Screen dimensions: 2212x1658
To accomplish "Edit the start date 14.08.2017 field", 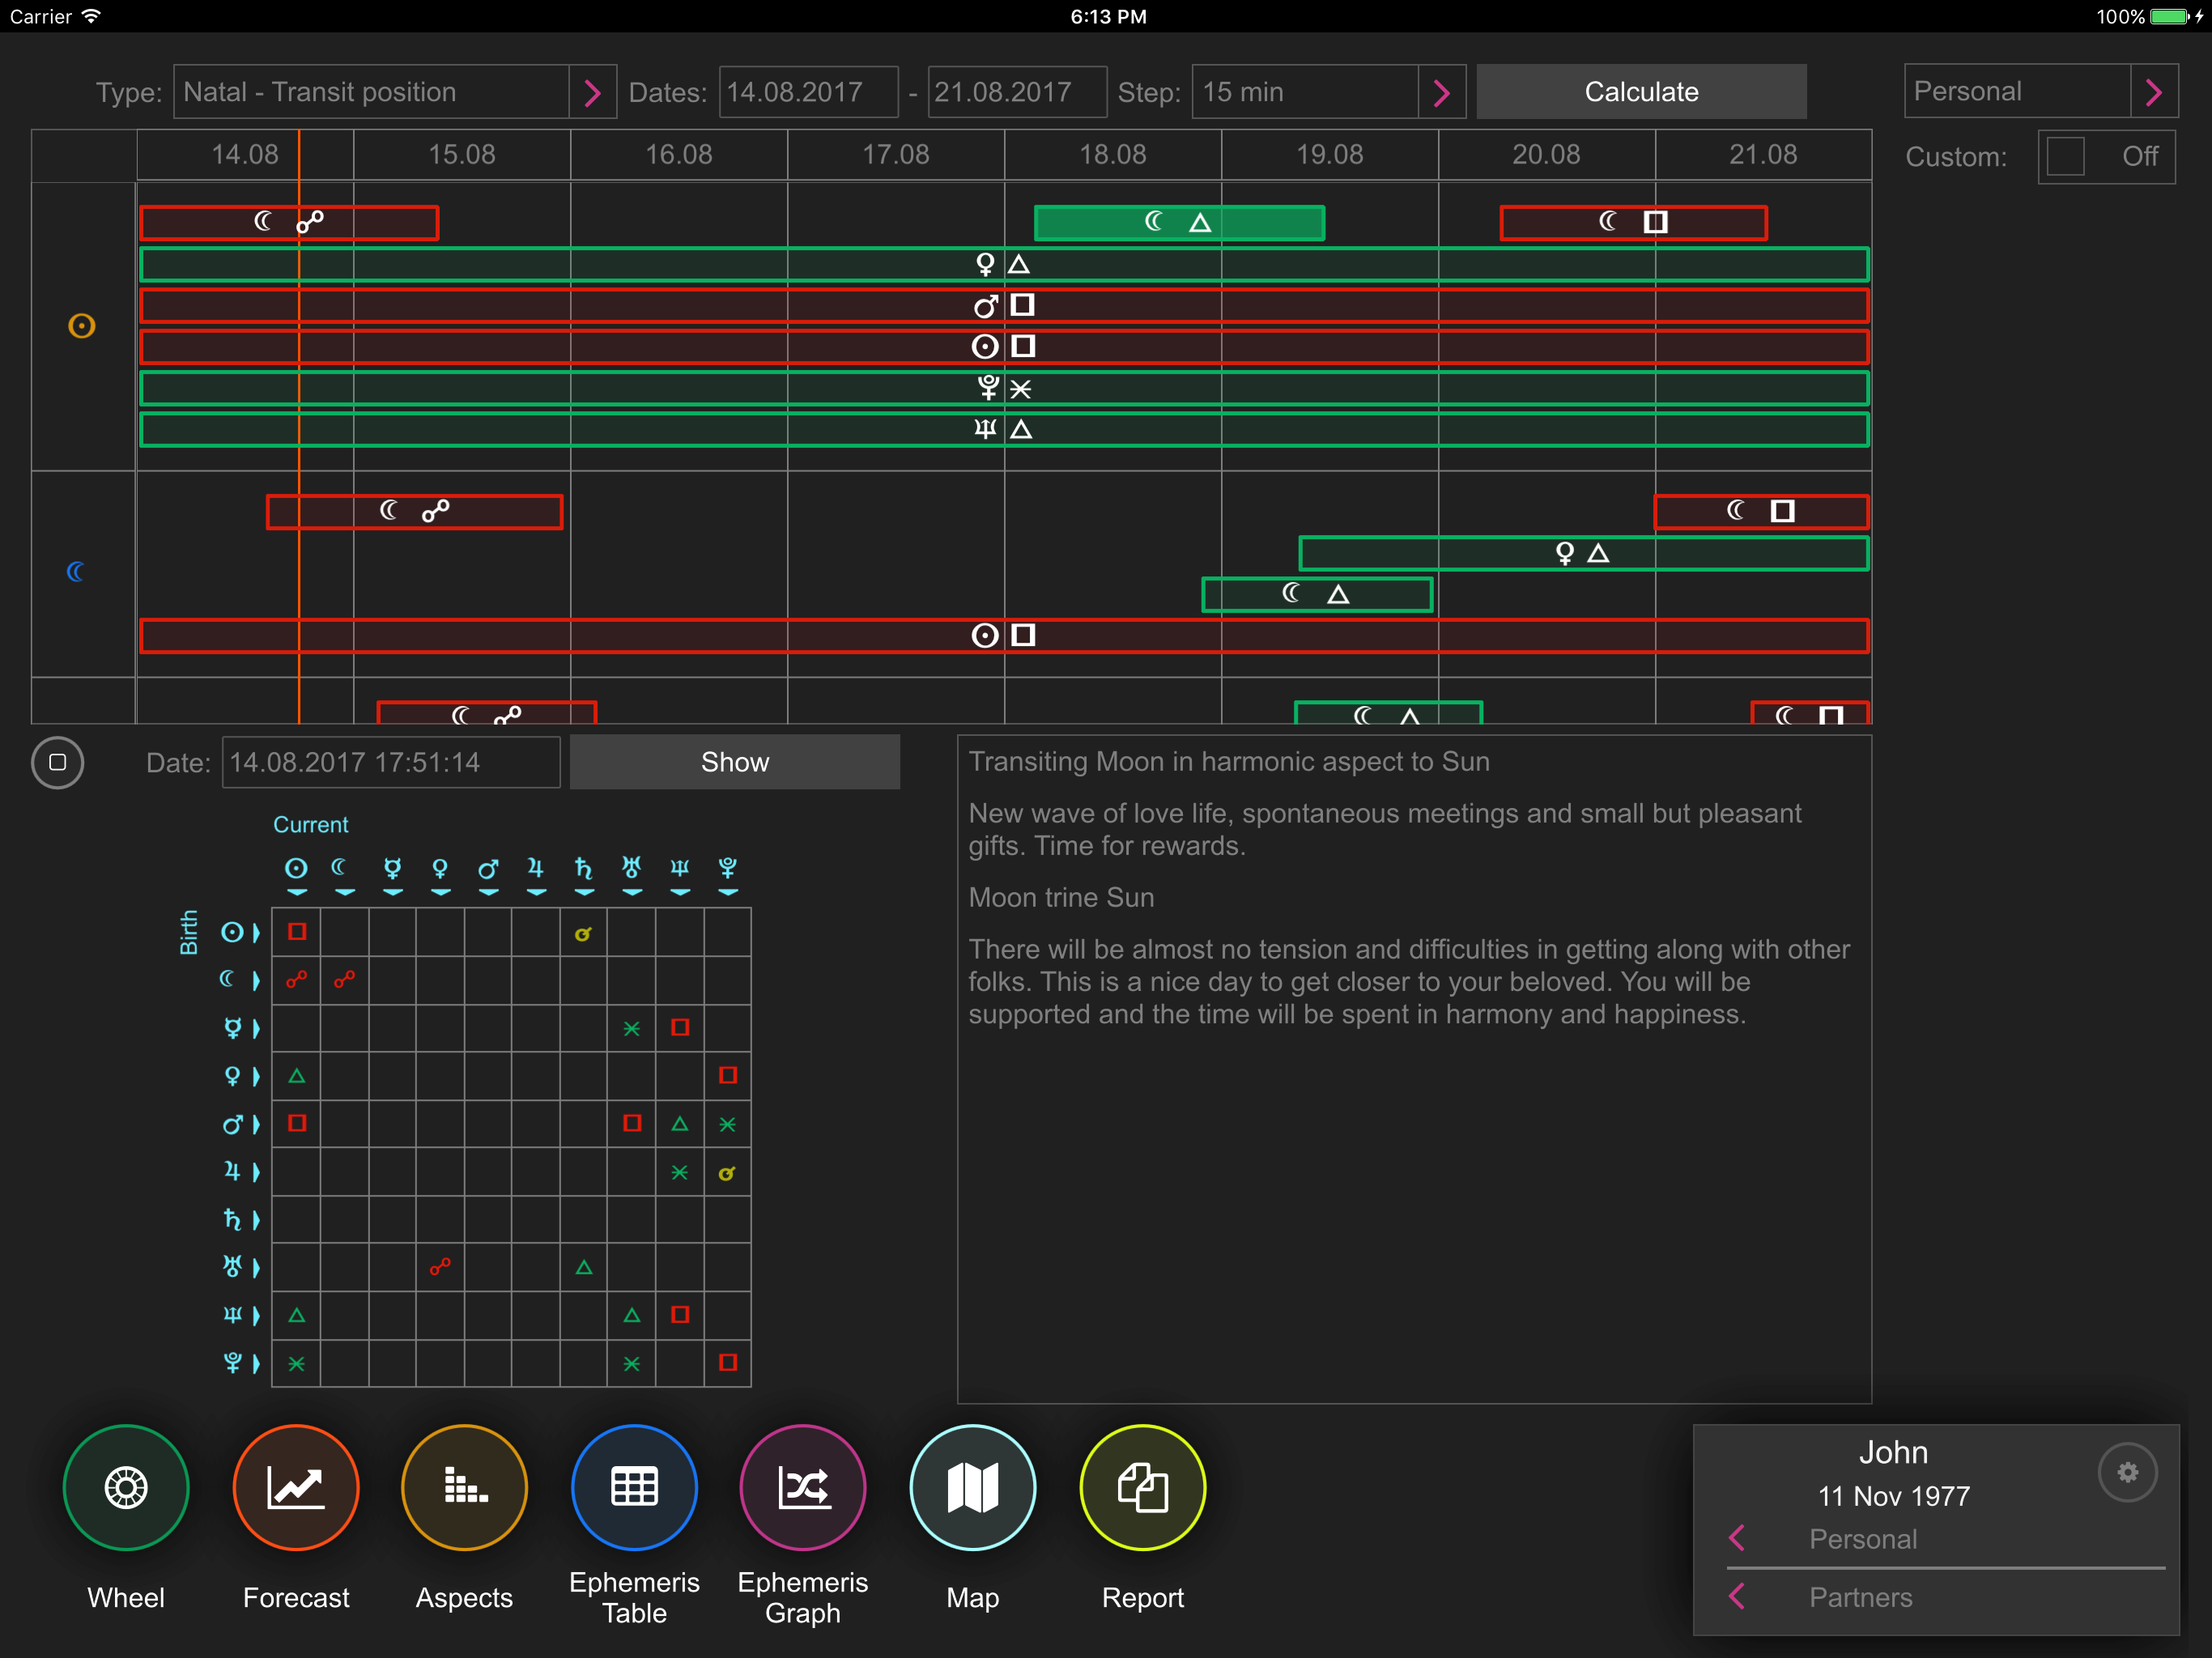I will click(x=808, y=92).
